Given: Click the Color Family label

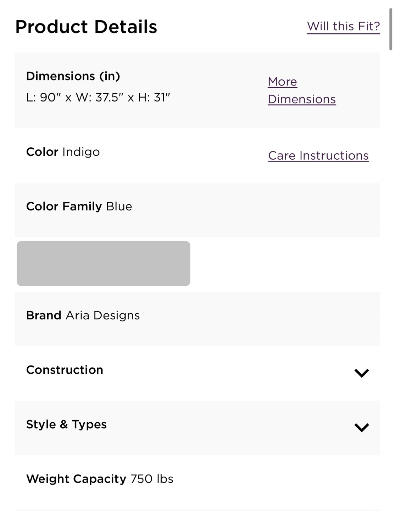Looking at the screenshot, I should click(x=64, y=206).
